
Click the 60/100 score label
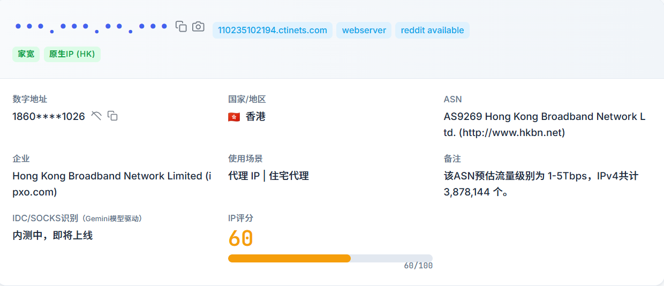tap(418, 266)
